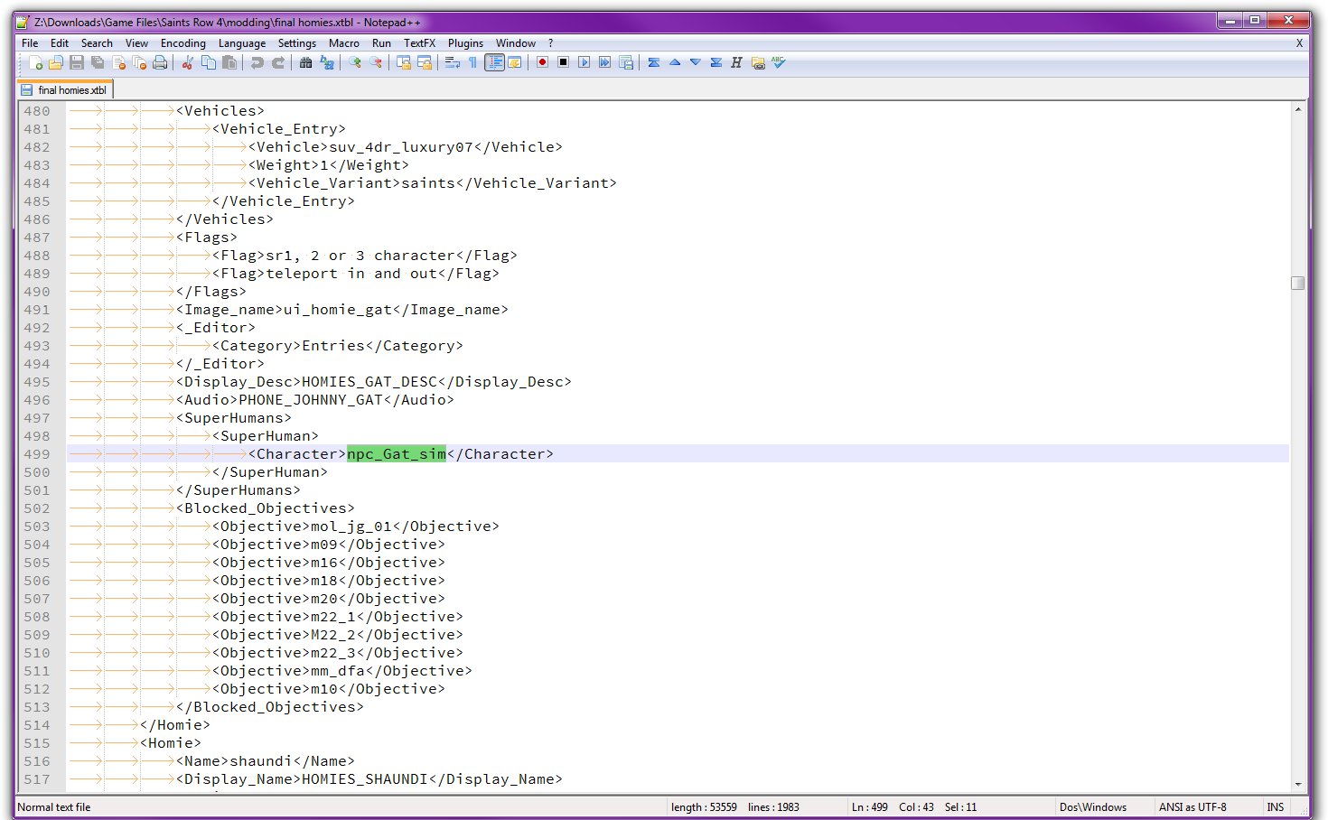
Task: Open the Encoding menu
Action: (x=183, y=42)
